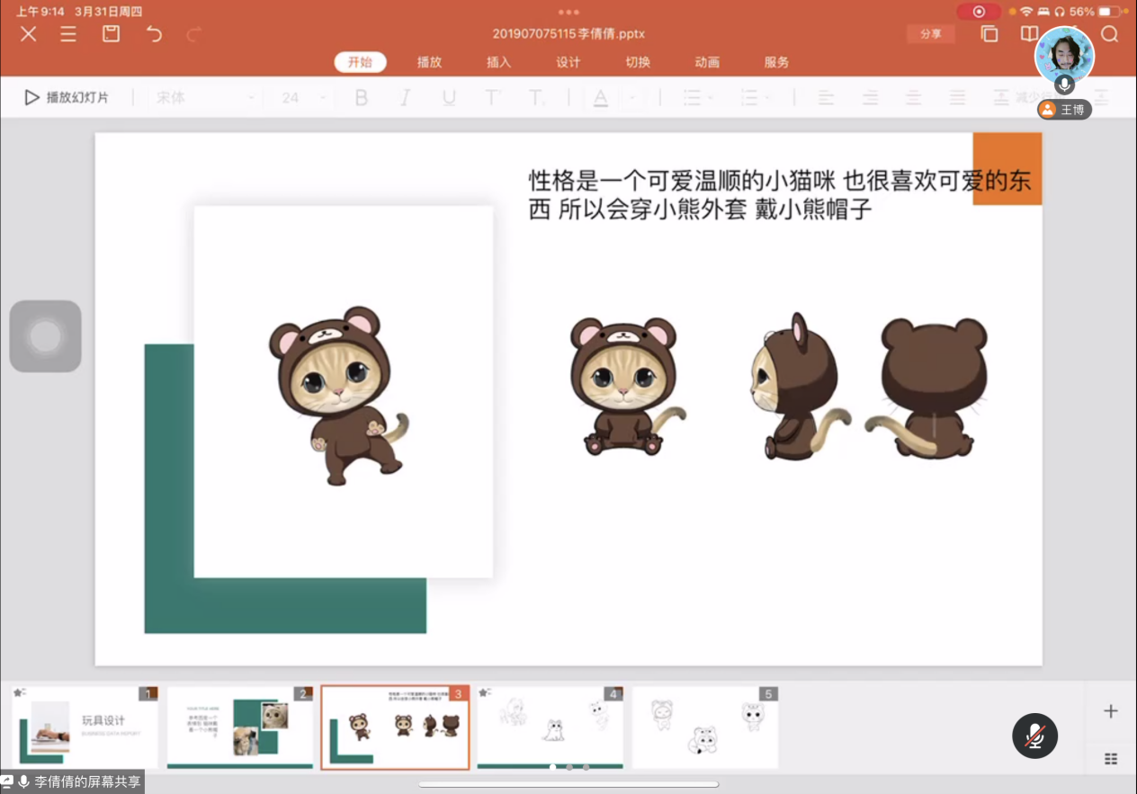Open the hamburger menu icon

(x=68, y=34)
